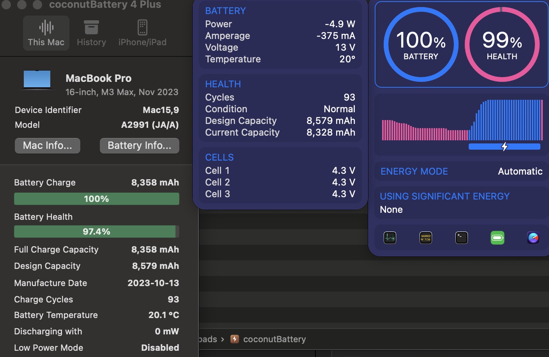Click the Battery Info... button
This screenshot has height=357, width=549.
coord(140,145)
